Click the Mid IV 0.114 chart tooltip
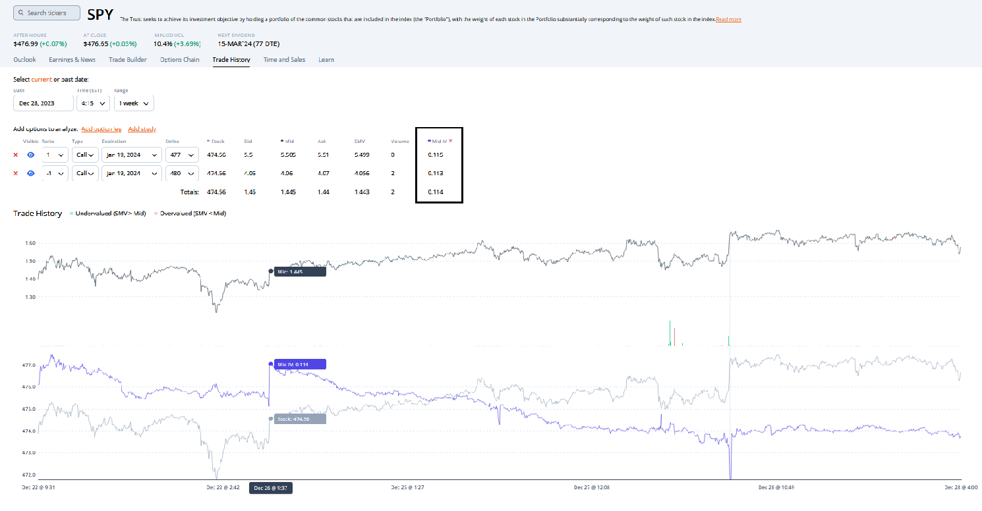The image size is (982, 511). pos(300,364)
